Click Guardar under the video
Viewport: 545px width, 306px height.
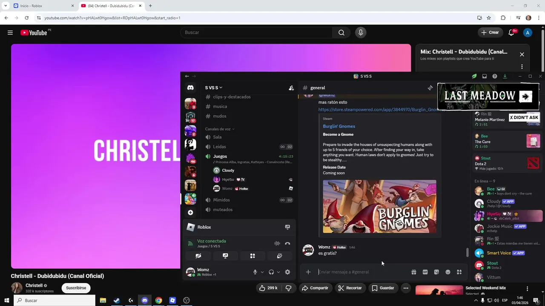pos(383,288)
